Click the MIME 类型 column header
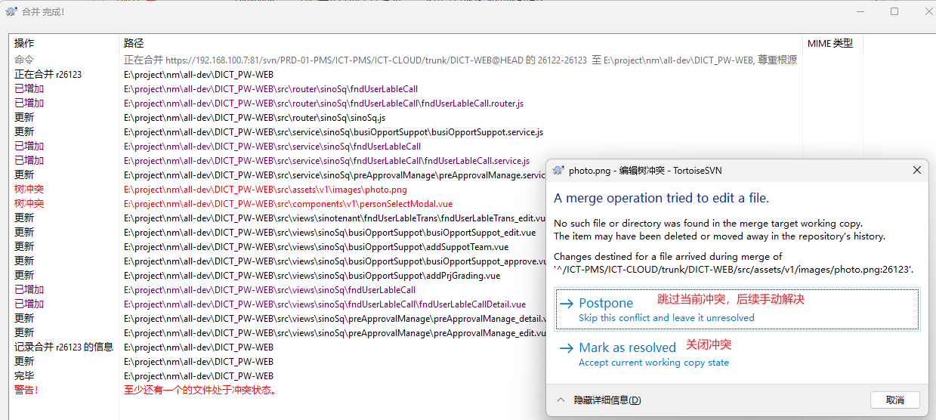Viewport: 936px width, 420px height. pyautogui.click(x=831, y=44)
